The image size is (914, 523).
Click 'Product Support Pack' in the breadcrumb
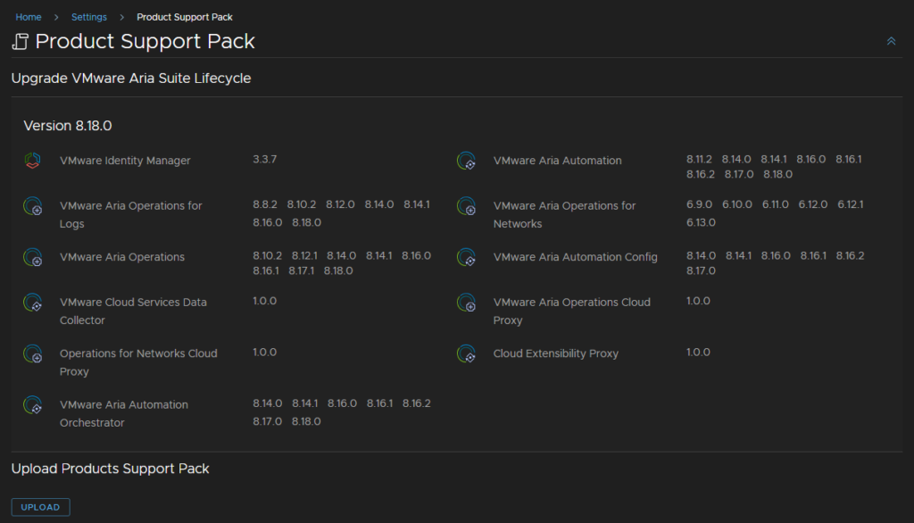[184, 17]
